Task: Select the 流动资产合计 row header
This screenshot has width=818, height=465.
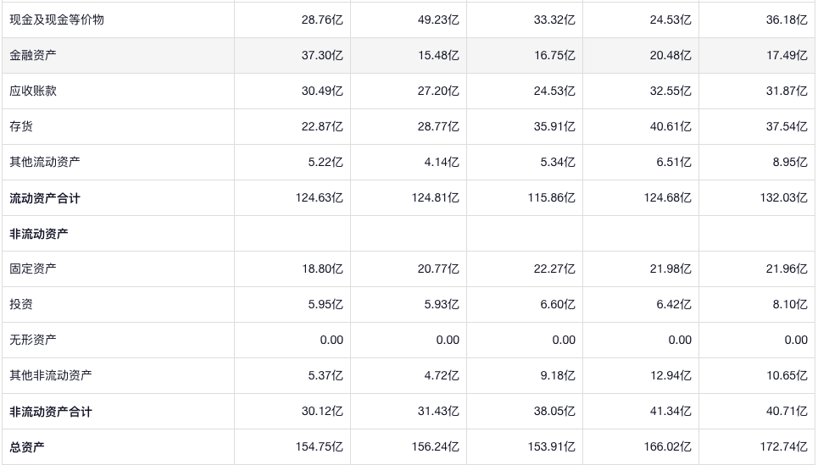Action: click(x=45, y=198)
